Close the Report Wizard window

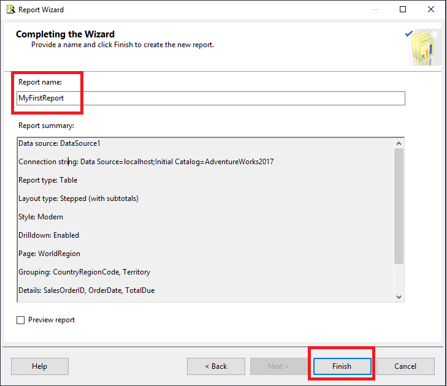click(430, 9)
